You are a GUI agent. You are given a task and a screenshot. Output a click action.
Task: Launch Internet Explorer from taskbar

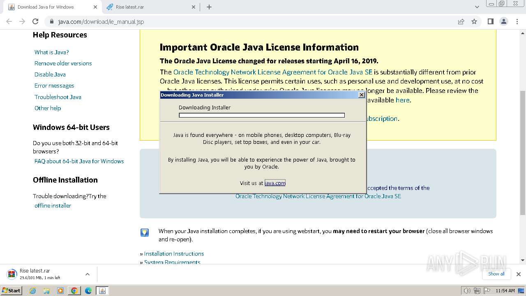(x=33, y=291)
